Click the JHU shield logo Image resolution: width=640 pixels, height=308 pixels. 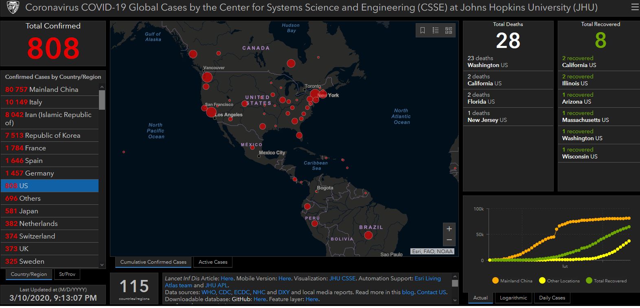13,7
